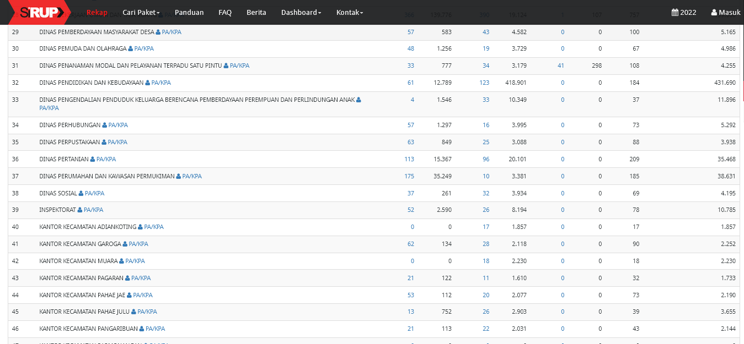Viewport: 744px width, 344px height.
Task: Open the Berita page
Action: point(256,13)
